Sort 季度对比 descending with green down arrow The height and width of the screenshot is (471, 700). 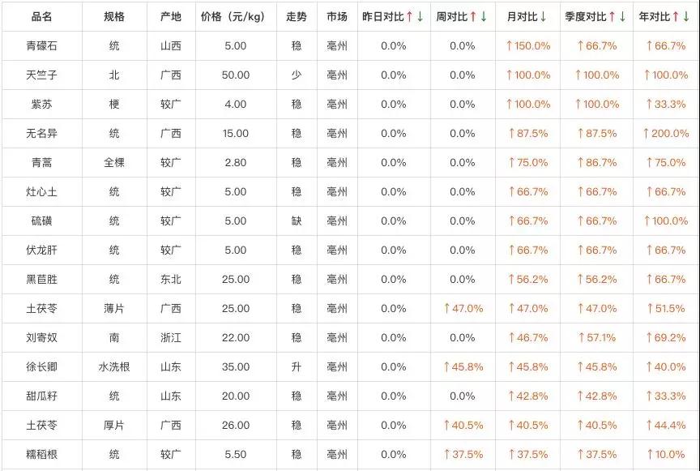tap(623, 17)
